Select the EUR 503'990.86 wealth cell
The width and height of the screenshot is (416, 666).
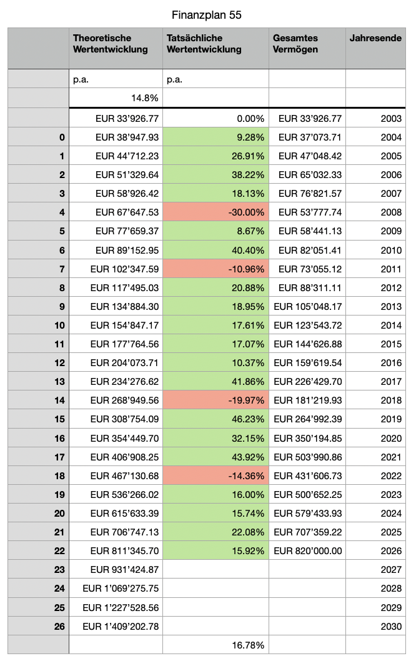click(307, 457)
